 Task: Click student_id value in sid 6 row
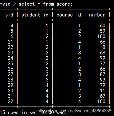click(x=47, y=36)
